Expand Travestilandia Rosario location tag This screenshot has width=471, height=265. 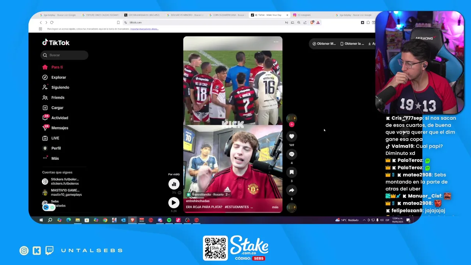point(208,194)
